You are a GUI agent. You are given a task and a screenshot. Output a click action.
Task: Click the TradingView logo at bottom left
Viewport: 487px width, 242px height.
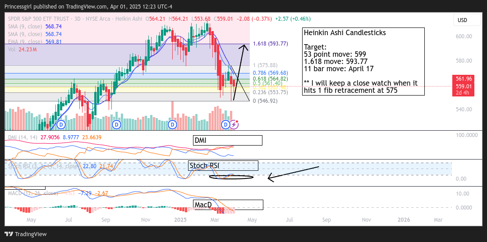coord(25,234)
